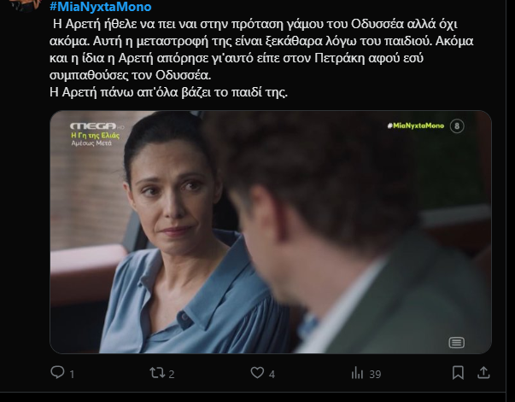
Task: Like the tweet with the heart icon
Action: (257, 373)
